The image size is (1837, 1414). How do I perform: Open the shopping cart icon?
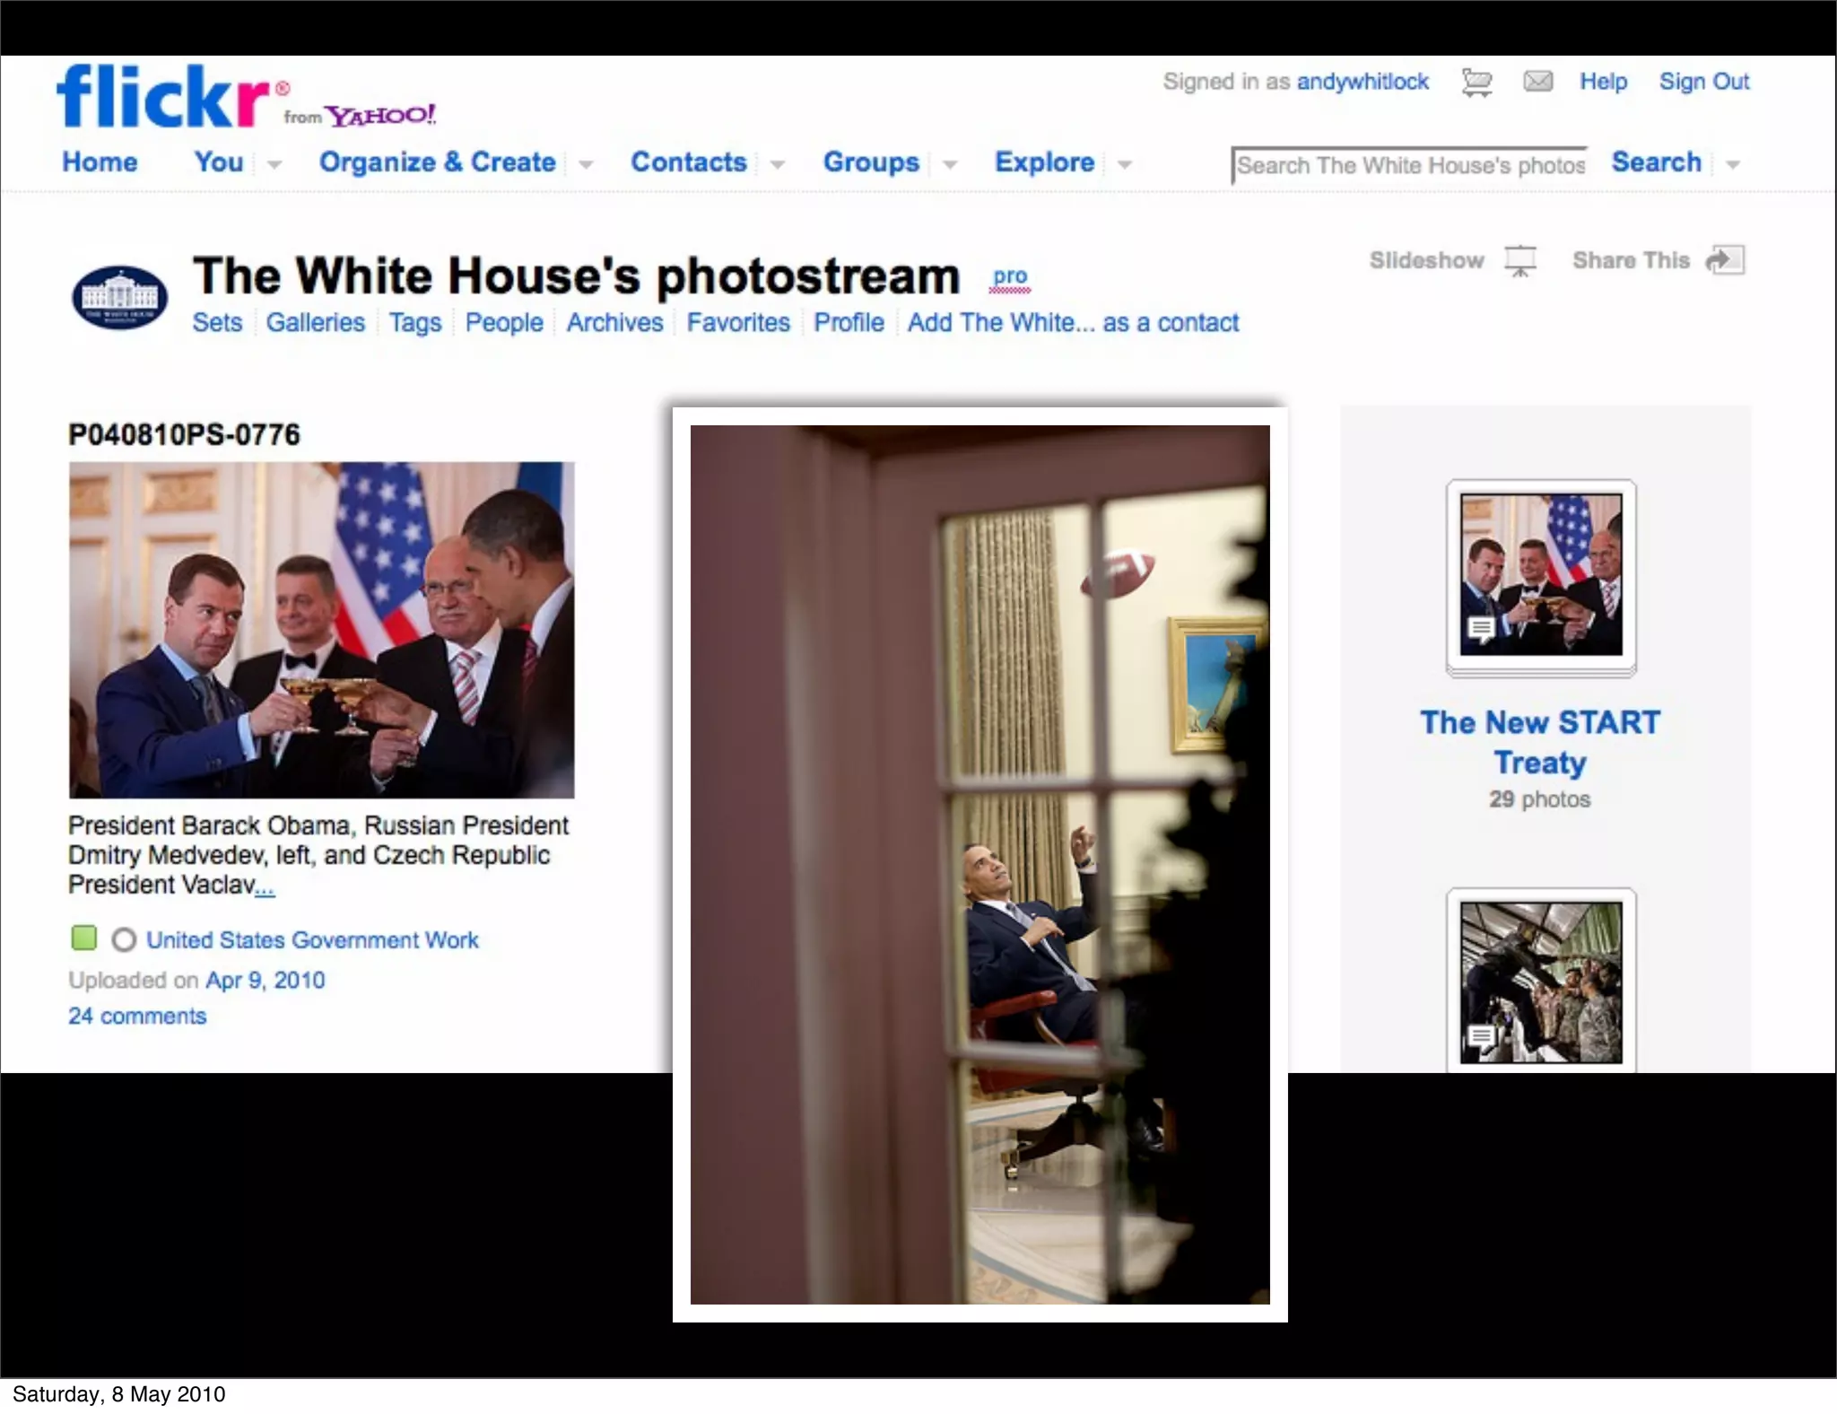click(1476, 83)
